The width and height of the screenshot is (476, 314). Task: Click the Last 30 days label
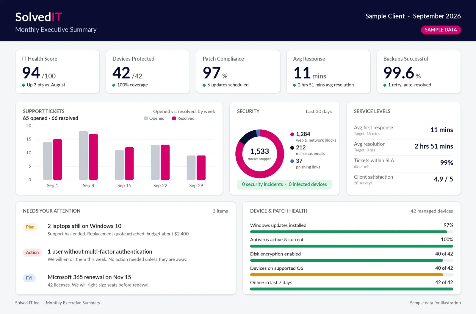[x=319, y=111]
